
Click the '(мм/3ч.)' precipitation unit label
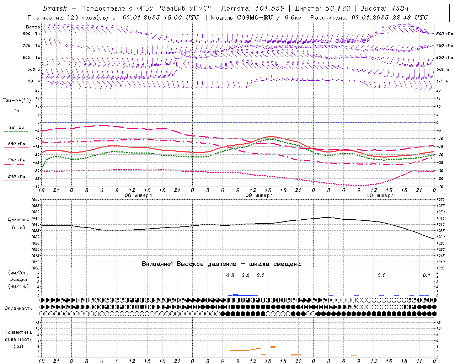tap(18, 273)
